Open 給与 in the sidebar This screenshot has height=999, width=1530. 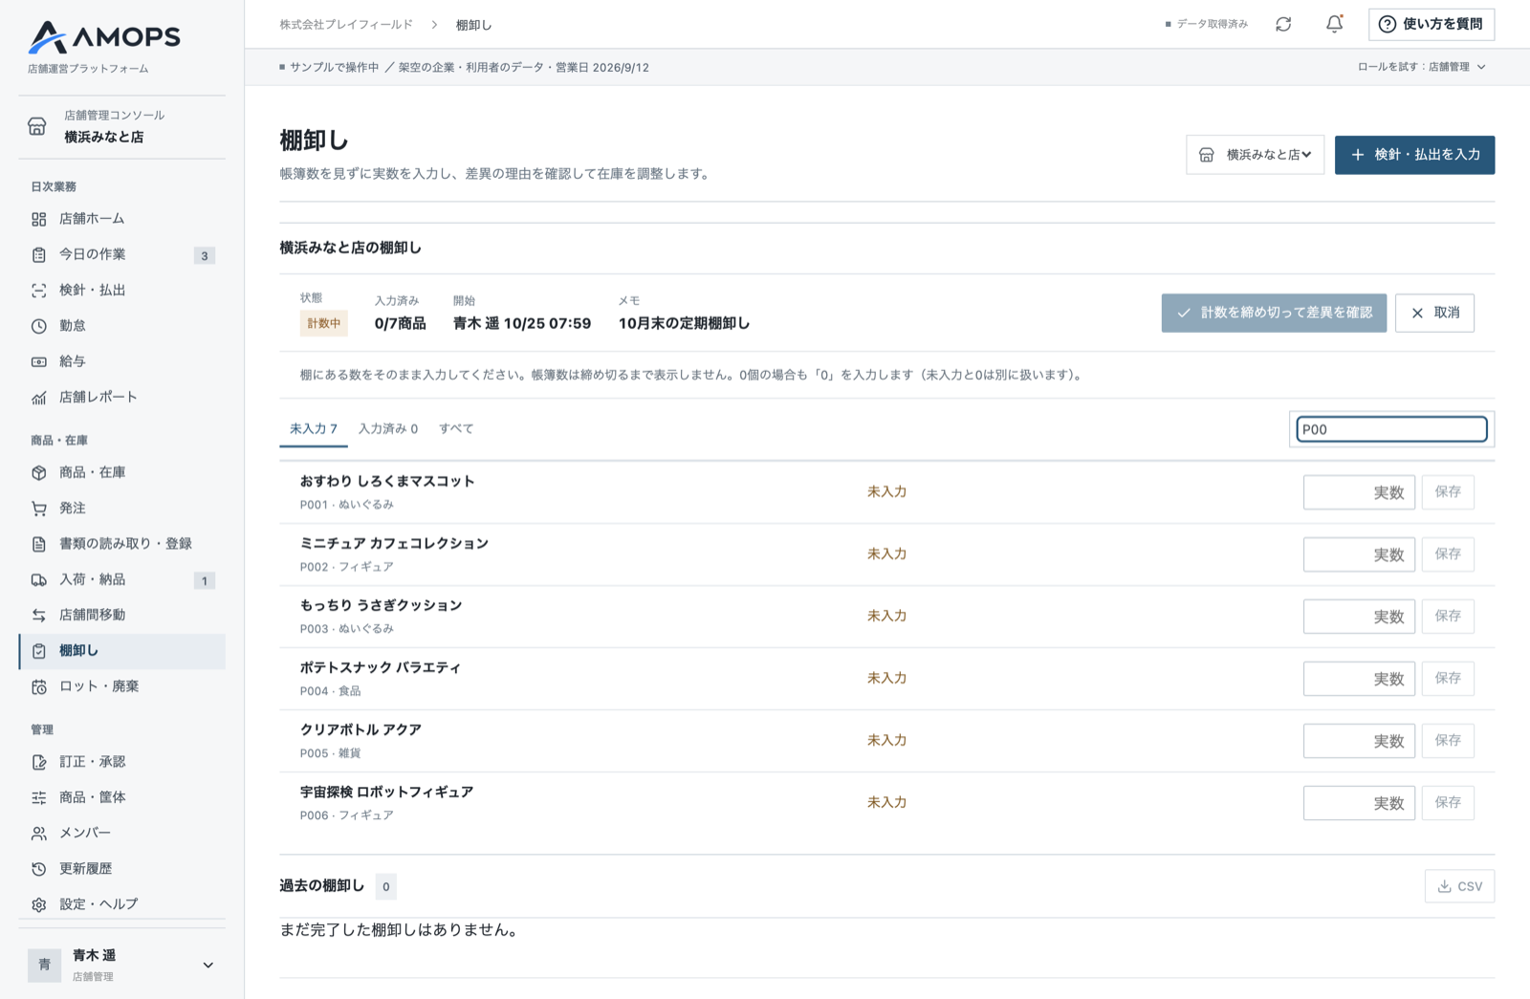point(122,361)
